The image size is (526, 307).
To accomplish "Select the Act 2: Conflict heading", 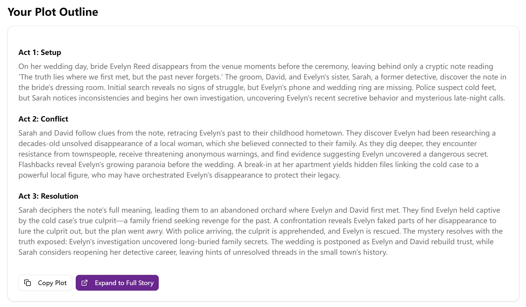I will click(x=43, y=119).
